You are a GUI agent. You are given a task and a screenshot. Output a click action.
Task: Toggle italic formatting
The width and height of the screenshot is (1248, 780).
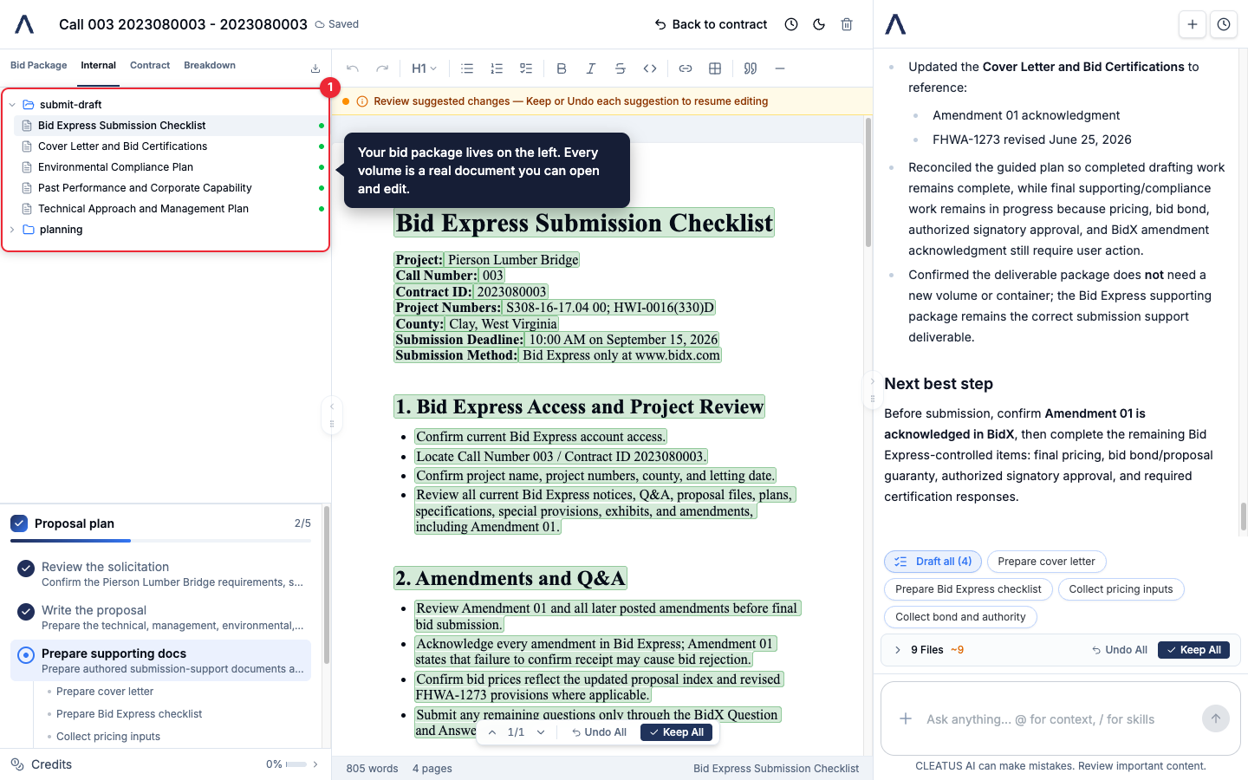(x=591, y=68)
